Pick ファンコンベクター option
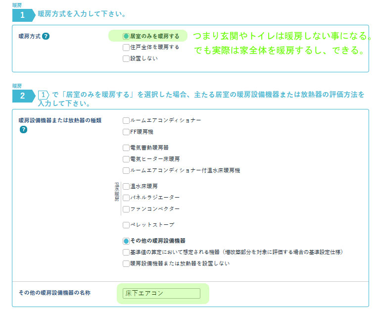 pos(126,209)
